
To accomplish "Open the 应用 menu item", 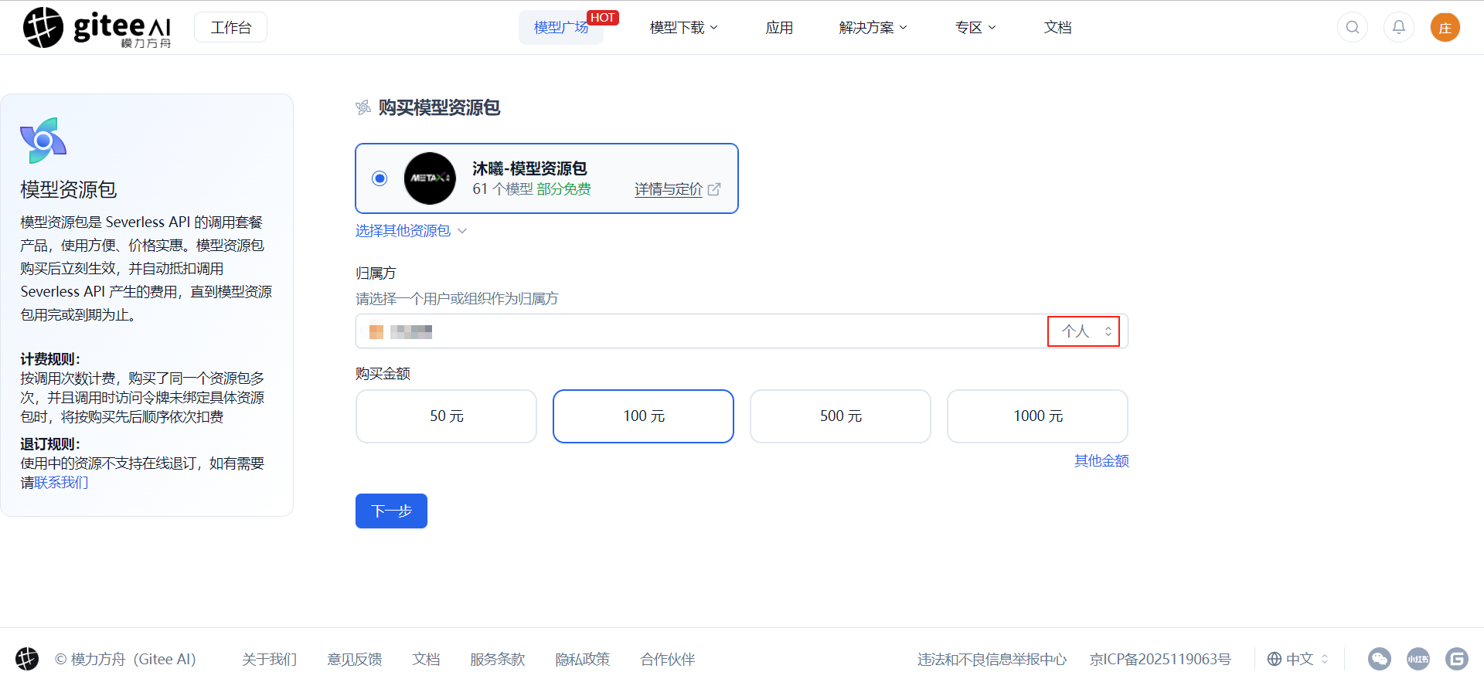I will tap(779, 28).
